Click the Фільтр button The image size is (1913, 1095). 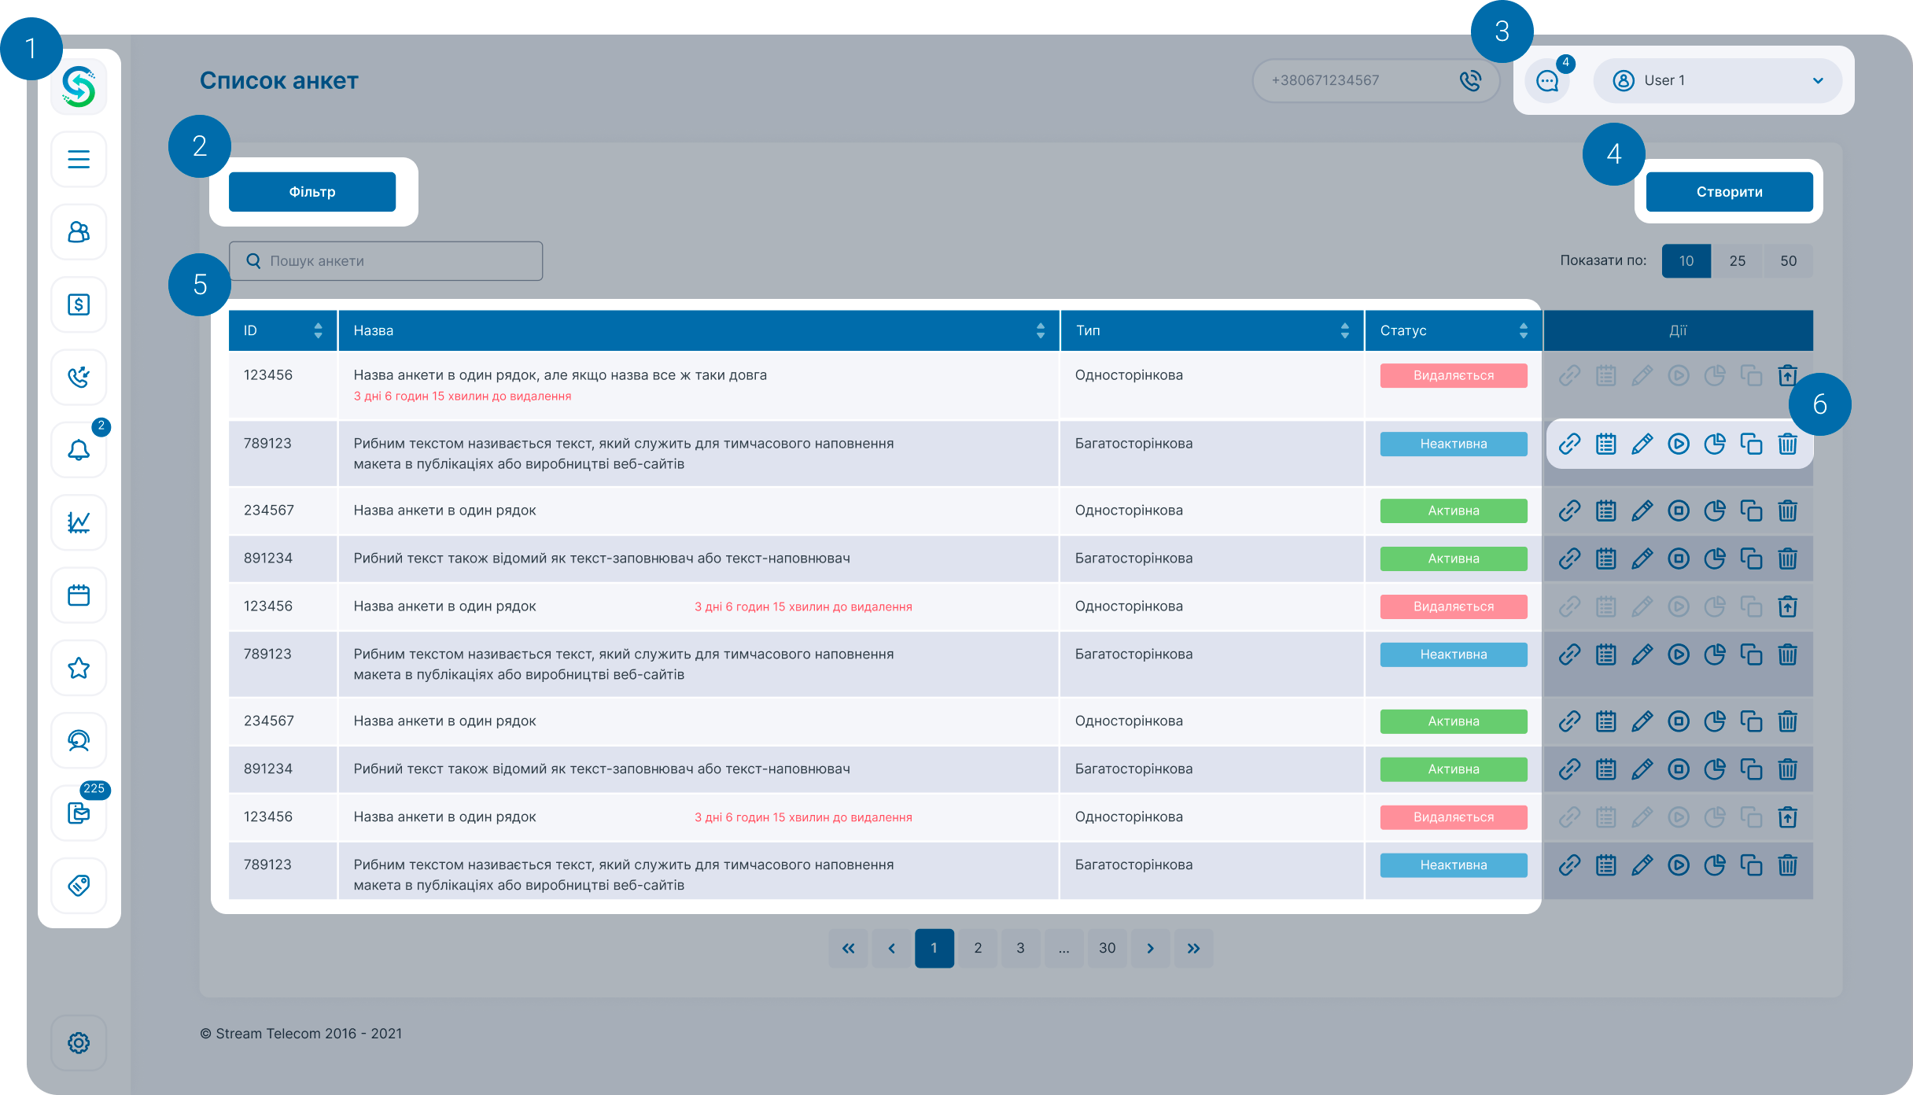click(312, 192)
